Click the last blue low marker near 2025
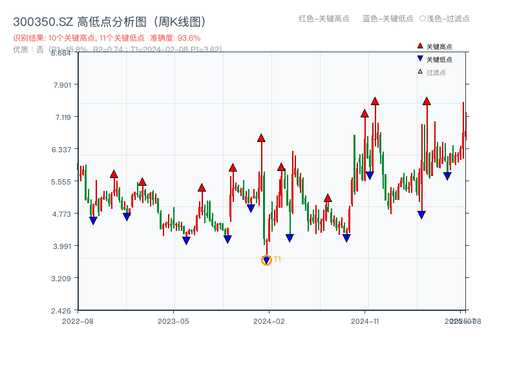The height and width of the screenshot is (387, 517). (x=447, y=176)
